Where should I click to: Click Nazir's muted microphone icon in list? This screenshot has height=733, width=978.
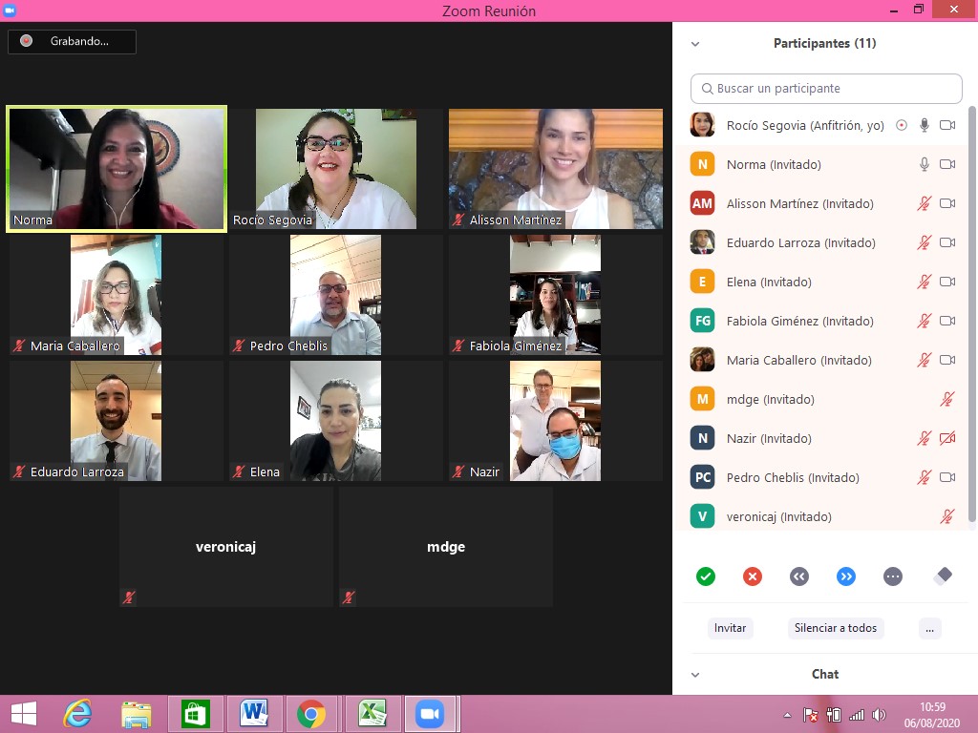coord(925,438)
